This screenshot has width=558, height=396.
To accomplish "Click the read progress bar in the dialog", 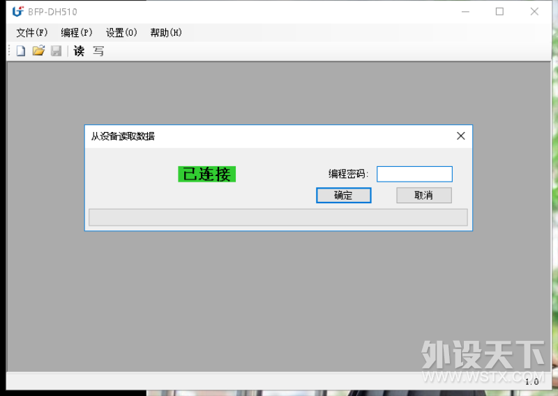I will pos(278,217).
